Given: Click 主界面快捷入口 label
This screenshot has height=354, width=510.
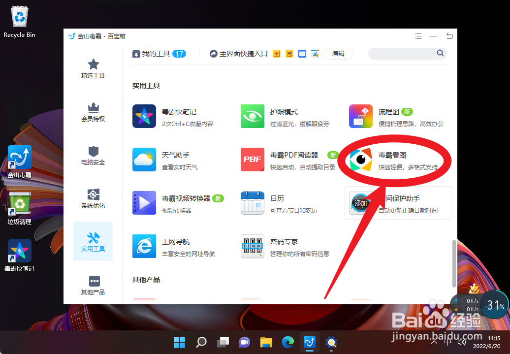Looking at the screenshot, I should 243,54.
